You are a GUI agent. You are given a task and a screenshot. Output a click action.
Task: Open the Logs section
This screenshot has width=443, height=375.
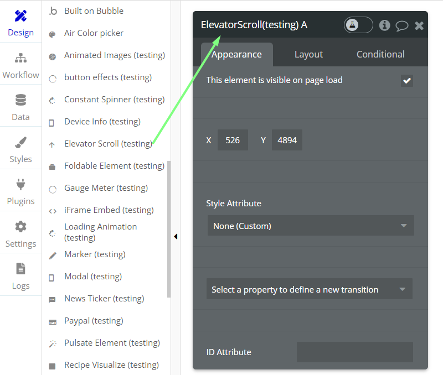point(20,276)
